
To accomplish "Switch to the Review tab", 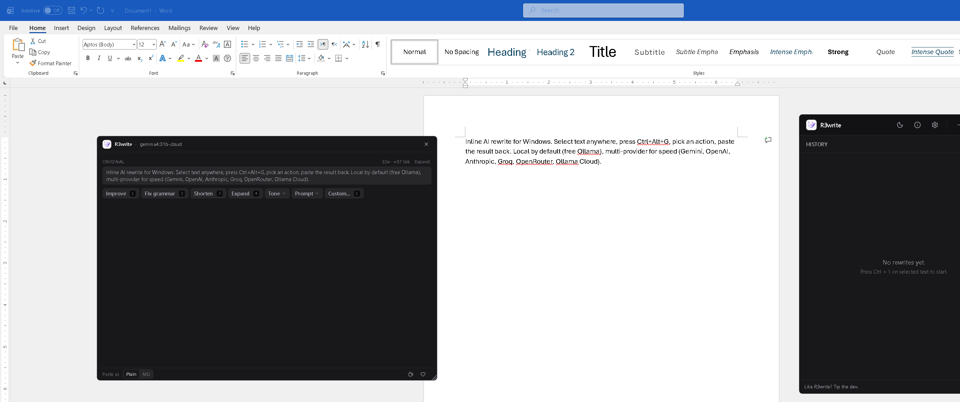I will click(208, 28).
